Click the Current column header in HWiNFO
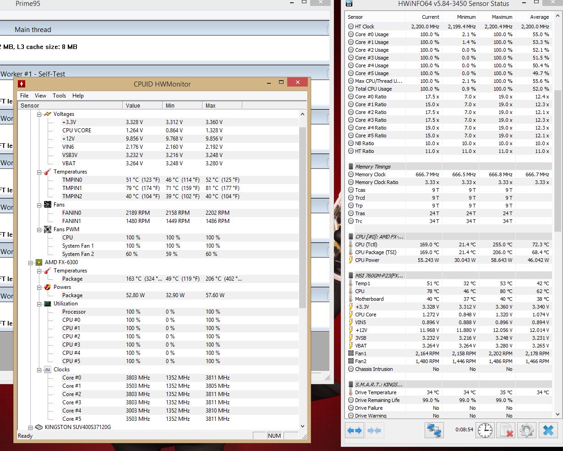Screen dimensions: 563x451 pos(423,17)
